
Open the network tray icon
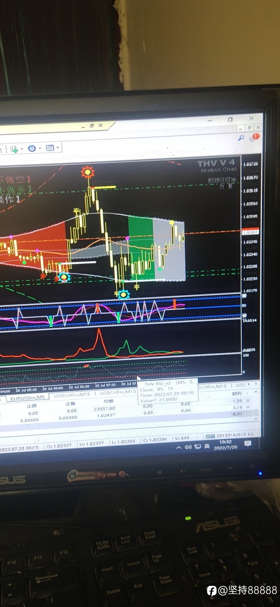198,447
